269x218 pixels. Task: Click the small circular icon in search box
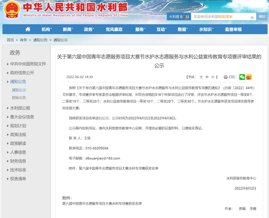click(252, 17)
